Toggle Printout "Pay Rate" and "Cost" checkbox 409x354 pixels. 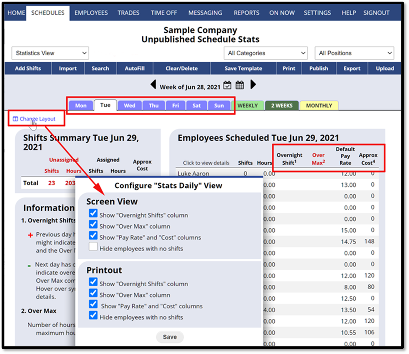coord(93,304)
